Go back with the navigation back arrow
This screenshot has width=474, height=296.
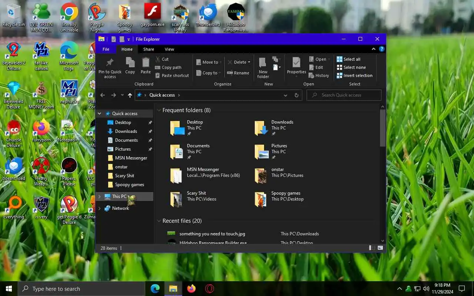pyautogui.click(x=103, y=95)
